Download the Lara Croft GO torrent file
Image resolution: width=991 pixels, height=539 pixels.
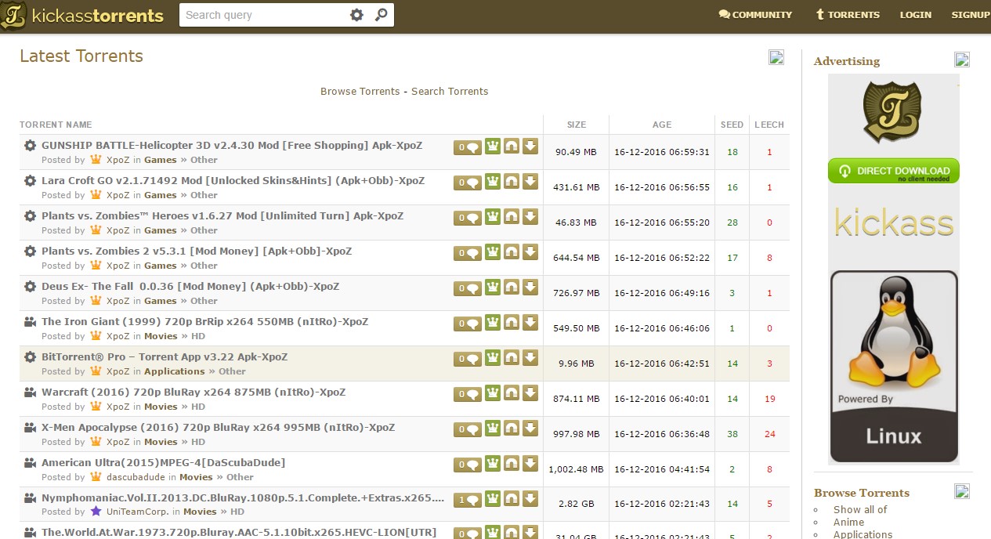pos(530,181)
